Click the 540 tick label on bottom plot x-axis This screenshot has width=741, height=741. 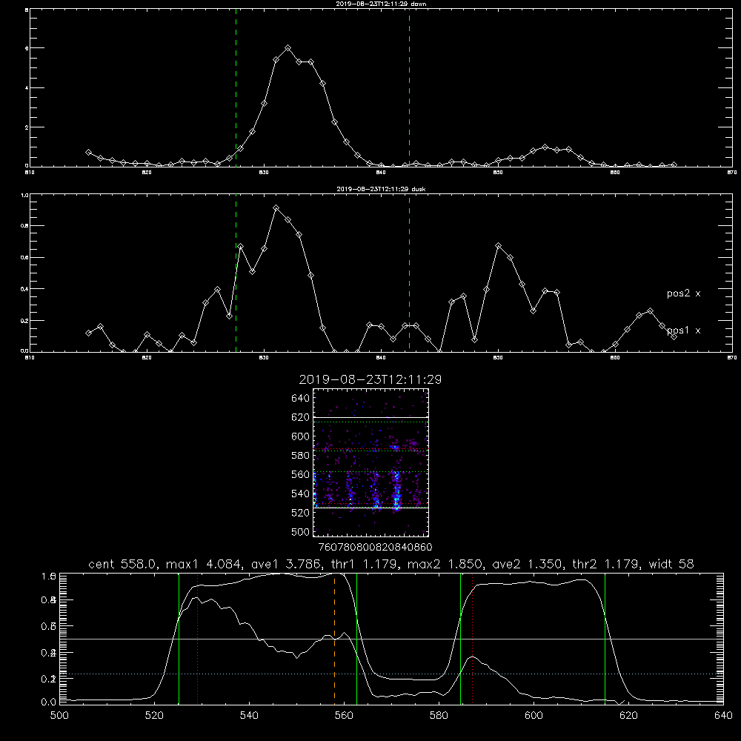click(249, 716)
